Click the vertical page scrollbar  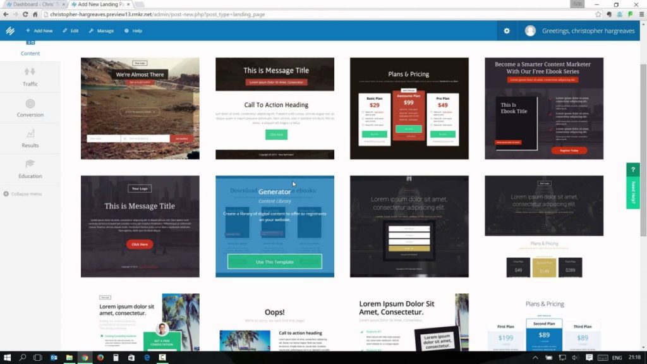[643, 150]
